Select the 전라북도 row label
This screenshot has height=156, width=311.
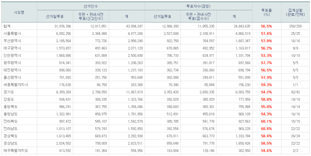click(x=10, y=121)
